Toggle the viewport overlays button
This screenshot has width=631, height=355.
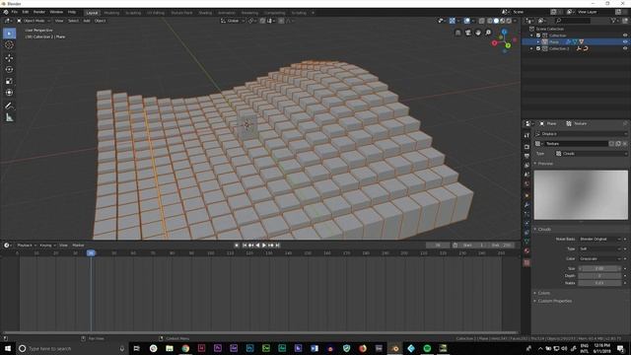(x=466, y=21)
